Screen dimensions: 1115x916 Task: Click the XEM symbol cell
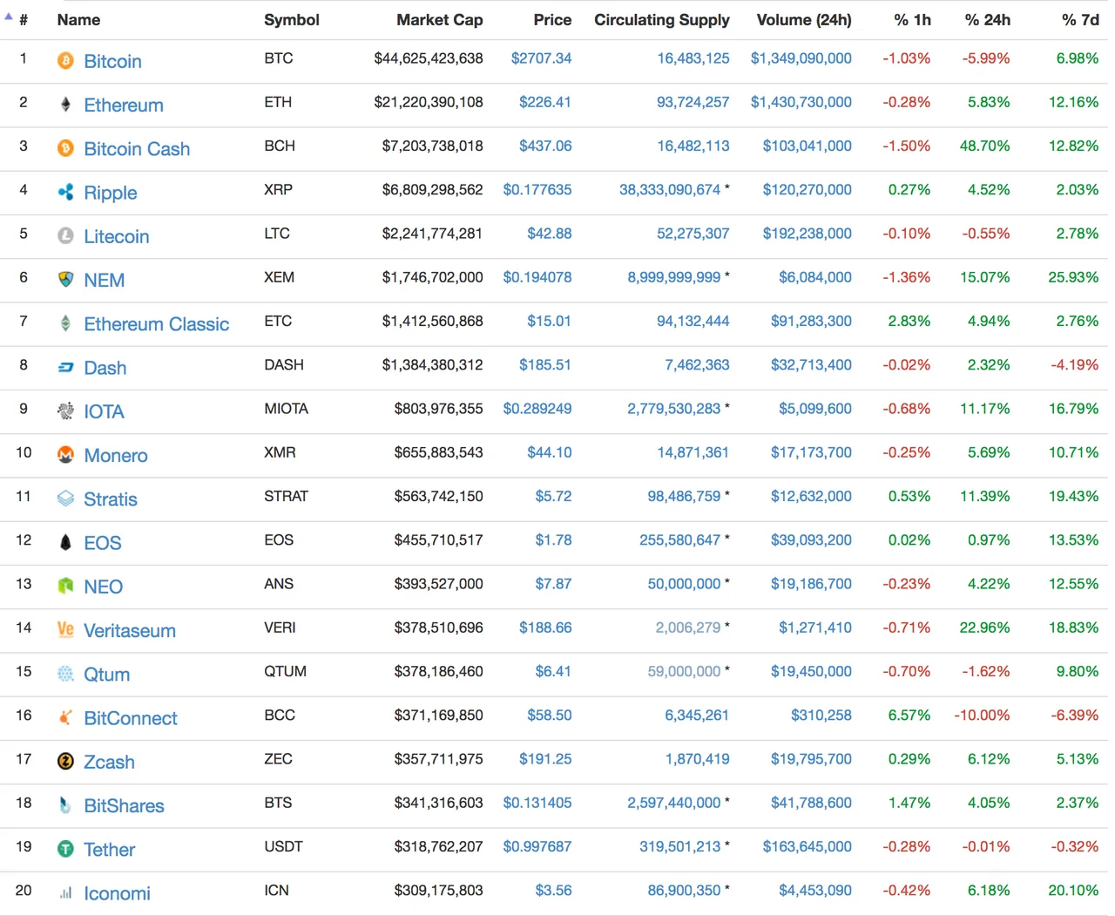point(280,277)
